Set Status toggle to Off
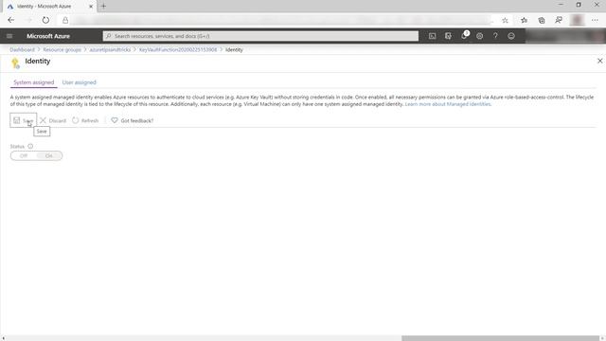 (x=24, y=155)
